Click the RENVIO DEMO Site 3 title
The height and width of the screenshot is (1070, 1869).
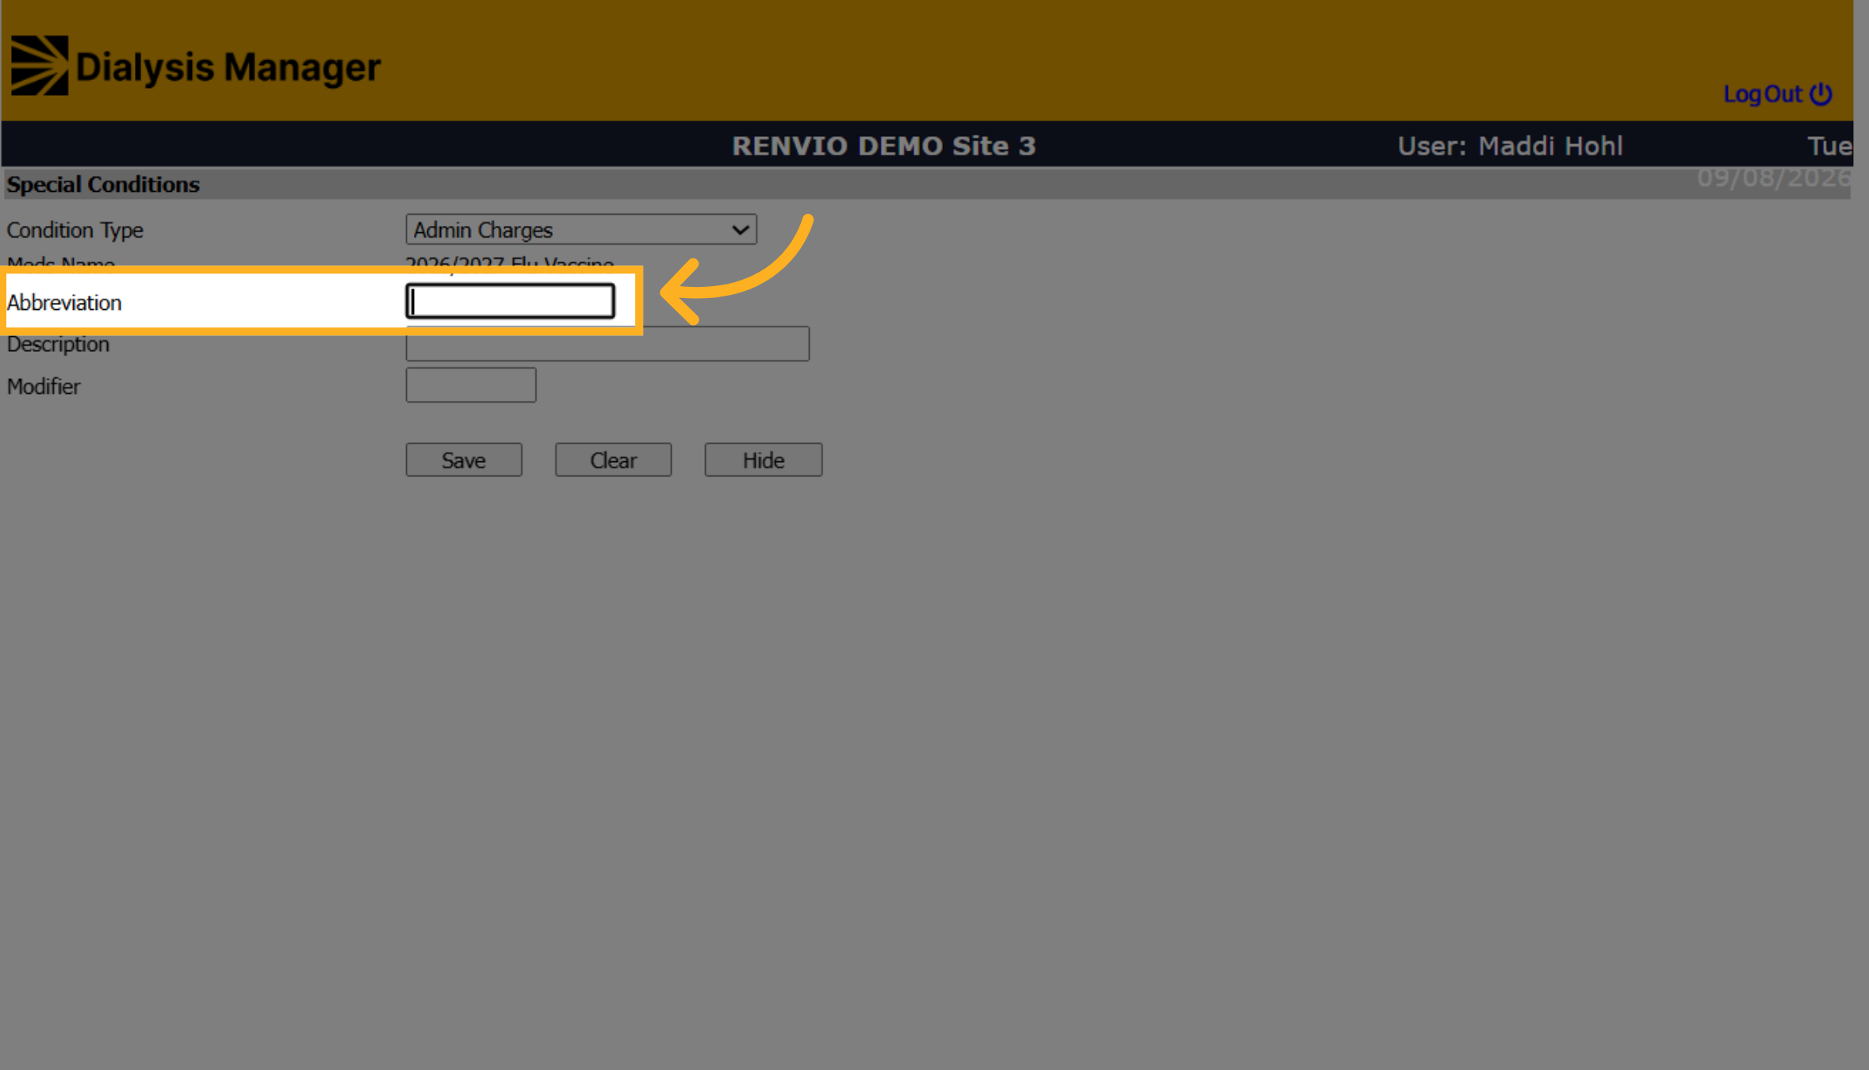click(883, 146)
